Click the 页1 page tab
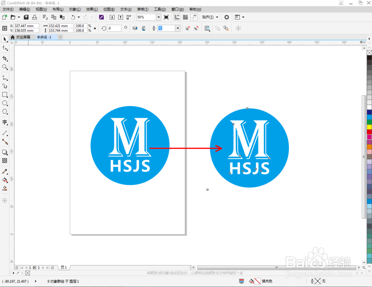The height and width of the screenshot is (287, 372). click(x=64, y=268)
